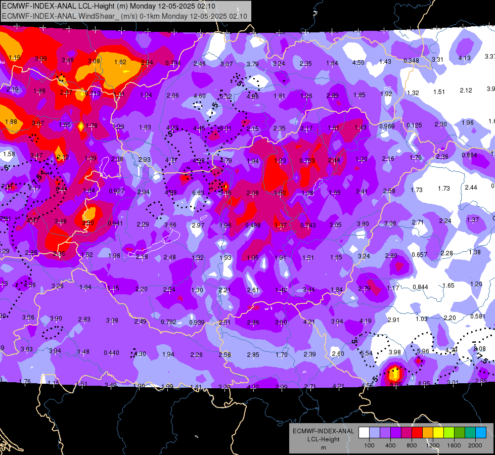Screen dimensions: 495x455
Task: Click the wind shear value 0.498
Action: tap(253, 225)
